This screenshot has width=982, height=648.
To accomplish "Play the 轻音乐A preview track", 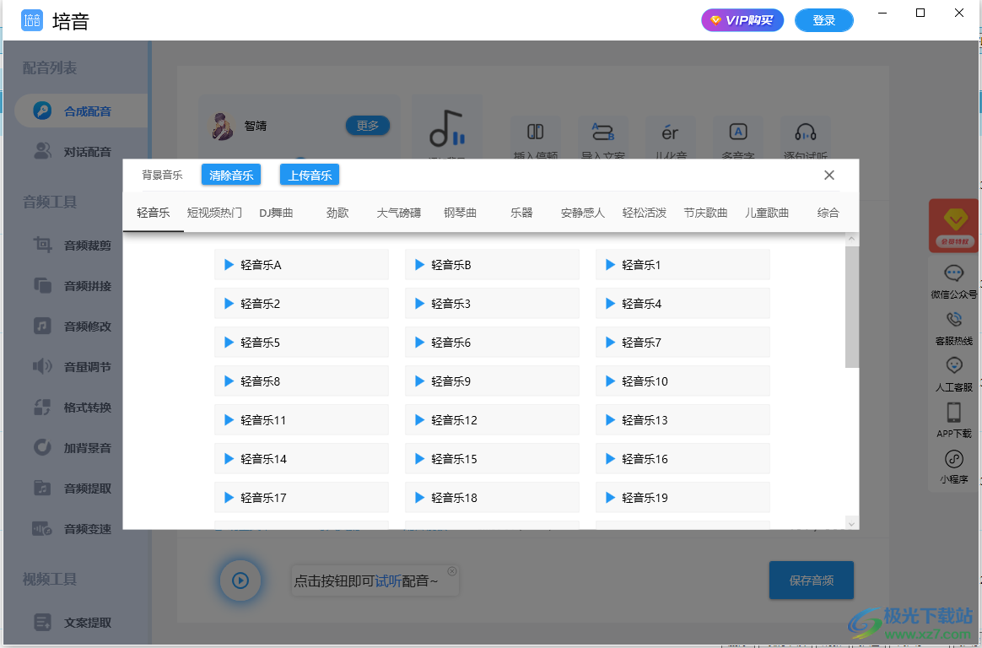I will point(228,265).
